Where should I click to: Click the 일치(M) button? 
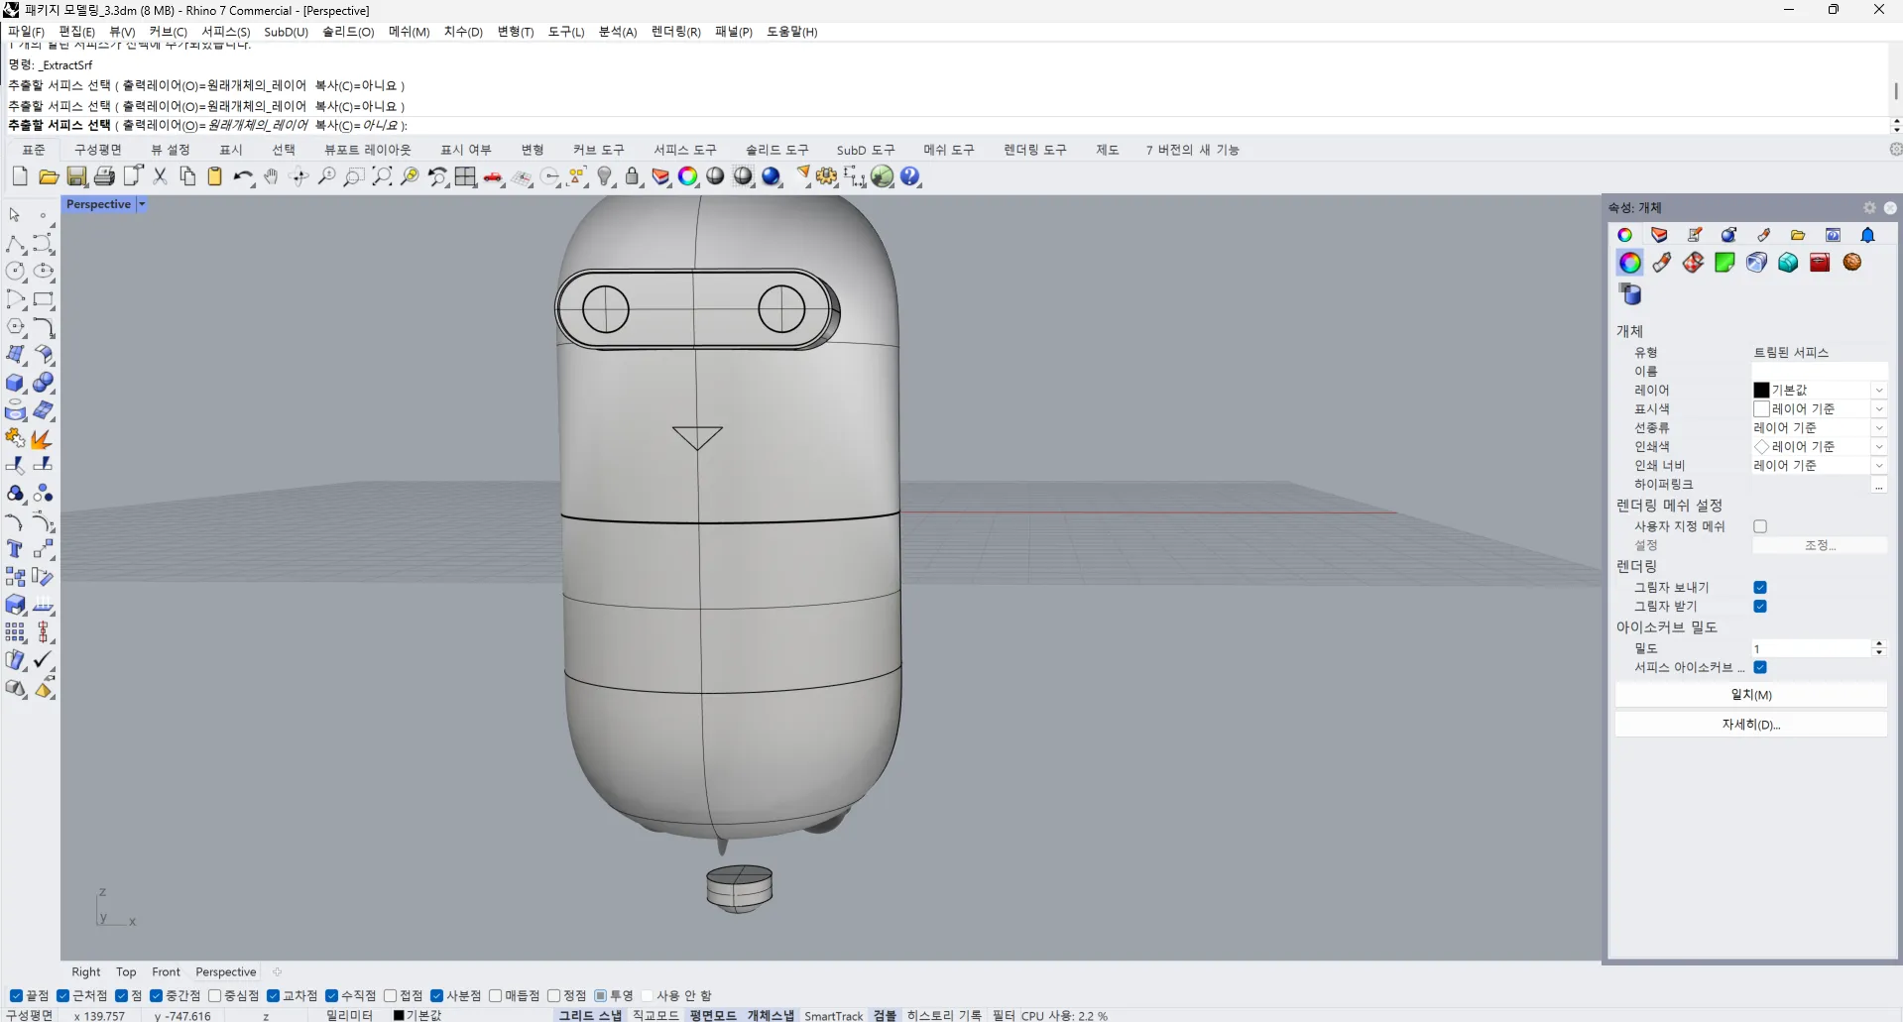(1750, 695)
